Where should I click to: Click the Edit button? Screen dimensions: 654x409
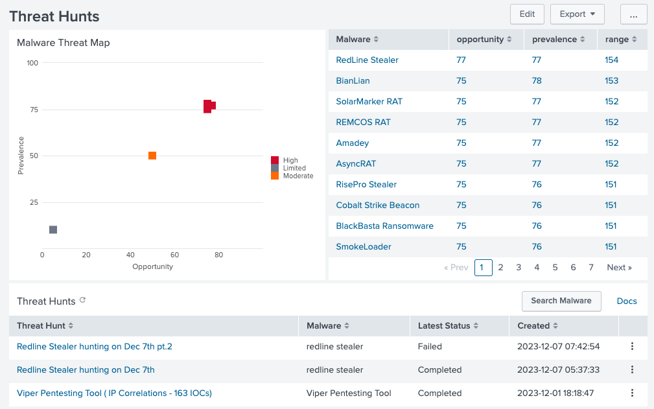(x=527, y=14)
